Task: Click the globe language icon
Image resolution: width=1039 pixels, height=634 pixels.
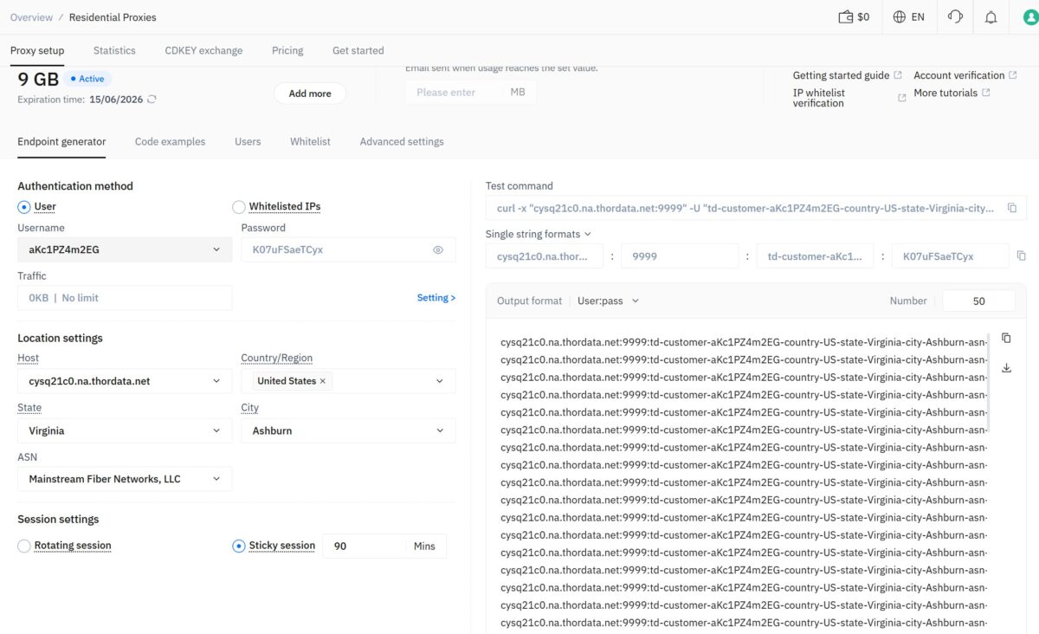Action: point(900,17)
